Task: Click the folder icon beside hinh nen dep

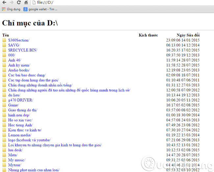Action: click(x=4, y=115)
